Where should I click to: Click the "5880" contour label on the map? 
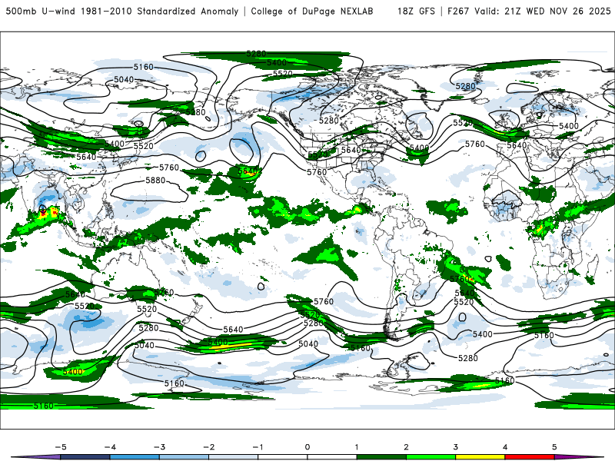pyautogui.click(x=155, y=181)
